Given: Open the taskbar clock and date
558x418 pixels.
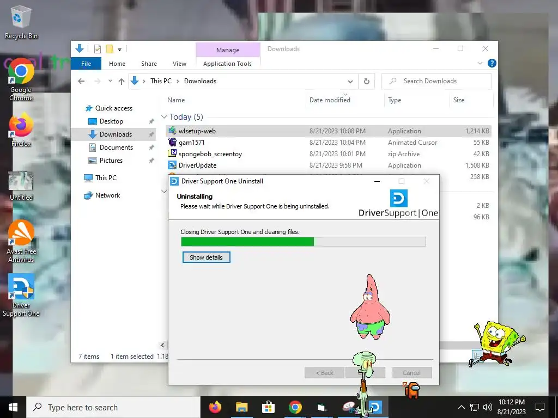Looking at the screenshot, I should [512, 407].
